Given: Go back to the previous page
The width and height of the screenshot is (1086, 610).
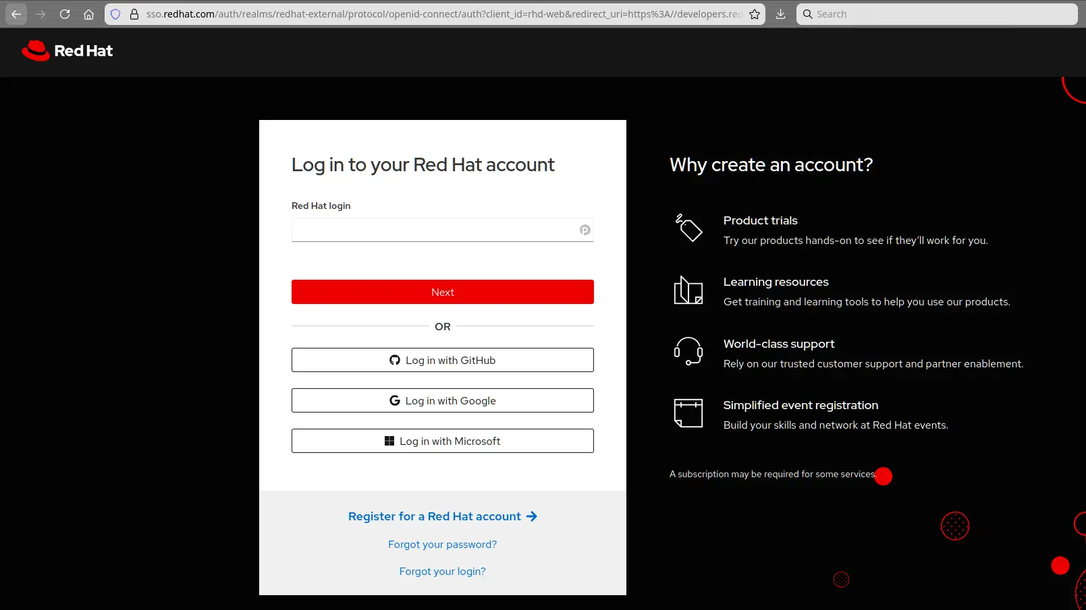Looking at the screenshot, I should point(16,14).
